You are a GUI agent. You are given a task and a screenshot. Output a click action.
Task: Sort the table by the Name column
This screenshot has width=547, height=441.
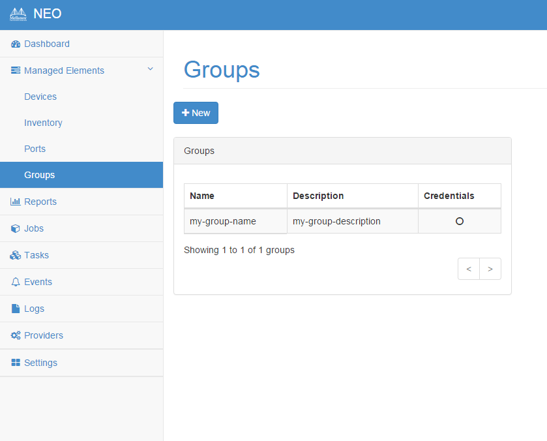click(x=202, y=196)
